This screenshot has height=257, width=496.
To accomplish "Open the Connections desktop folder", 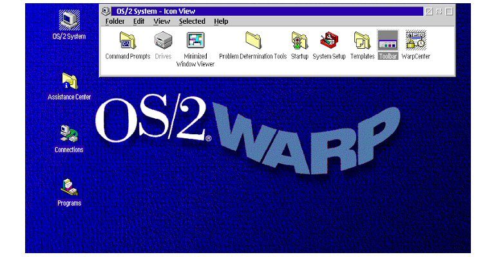I will [69, 134].
